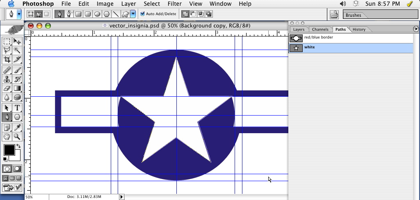Image resolution: width=420 pixels, height=200 pixels.
Task: Select the Slice tool
Action: (x=17, y=59)
